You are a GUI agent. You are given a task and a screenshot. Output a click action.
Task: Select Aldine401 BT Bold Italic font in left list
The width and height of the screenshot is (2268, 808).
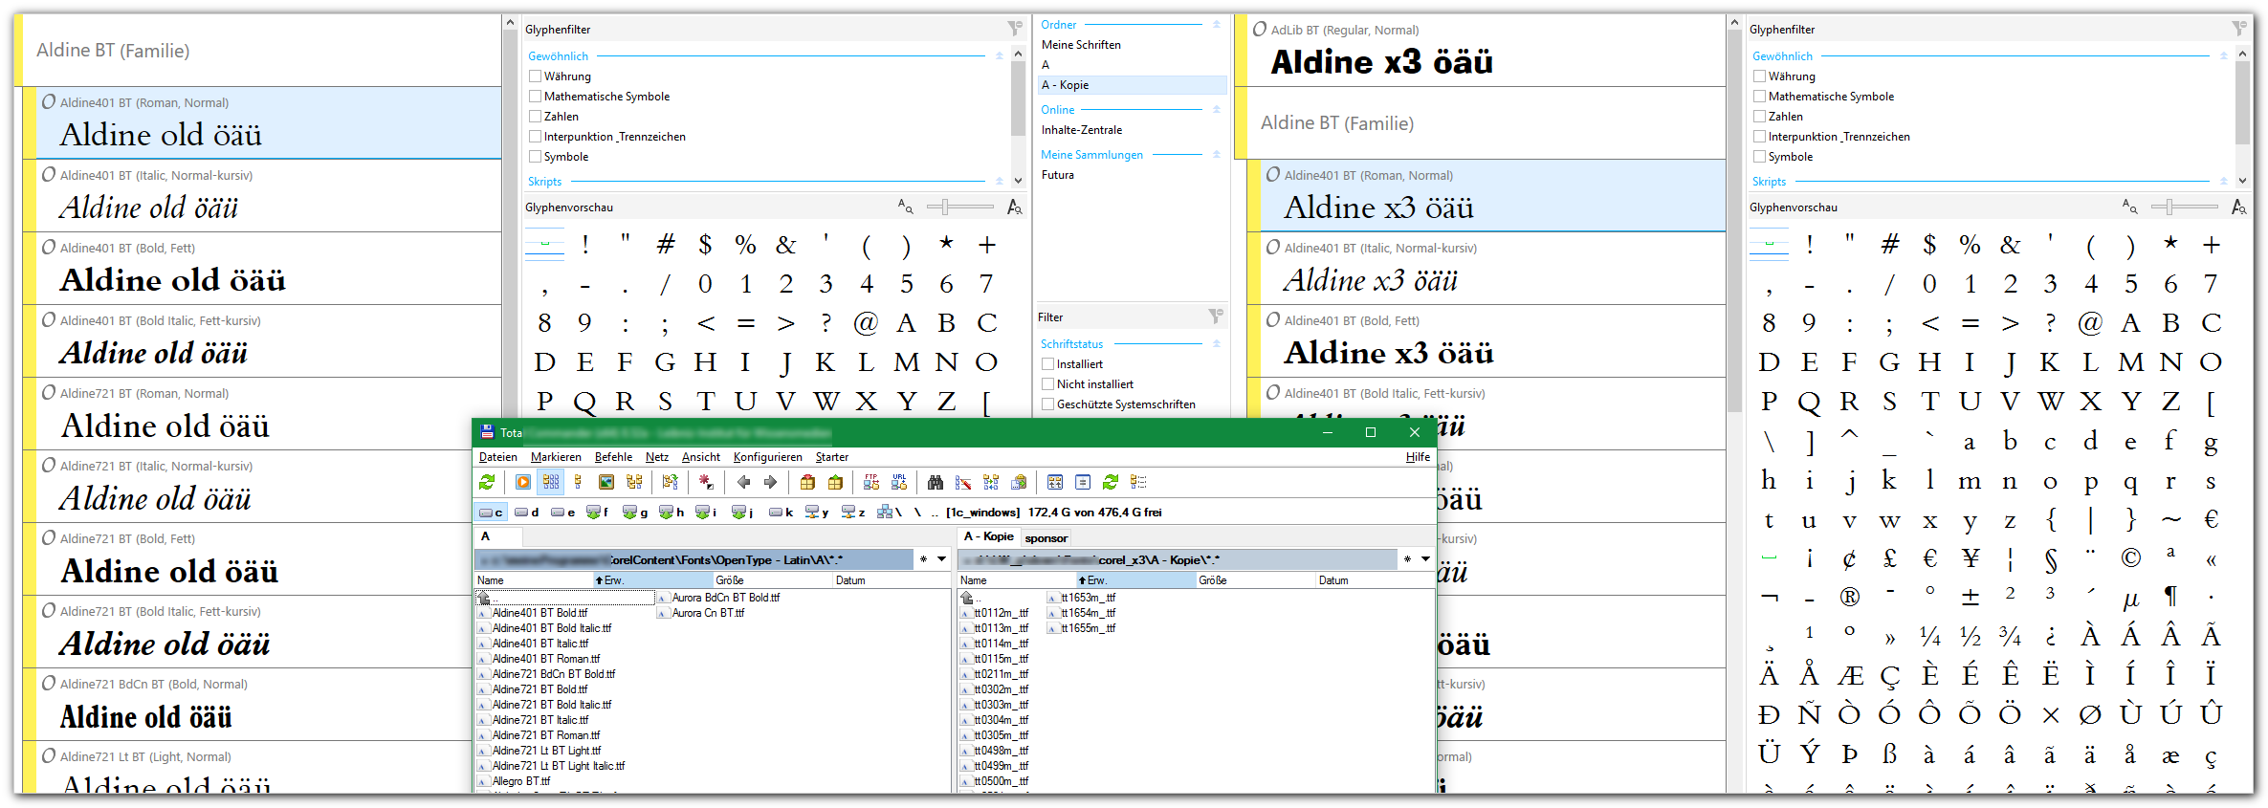point(268,340)
